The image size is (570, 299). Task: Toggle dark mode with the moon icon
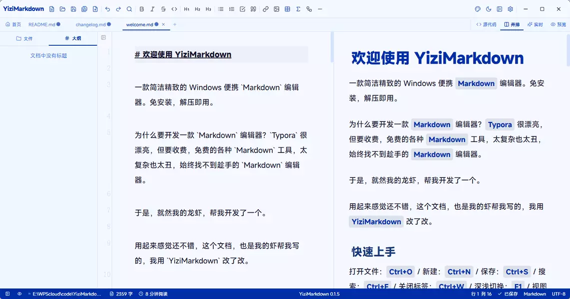489,9
